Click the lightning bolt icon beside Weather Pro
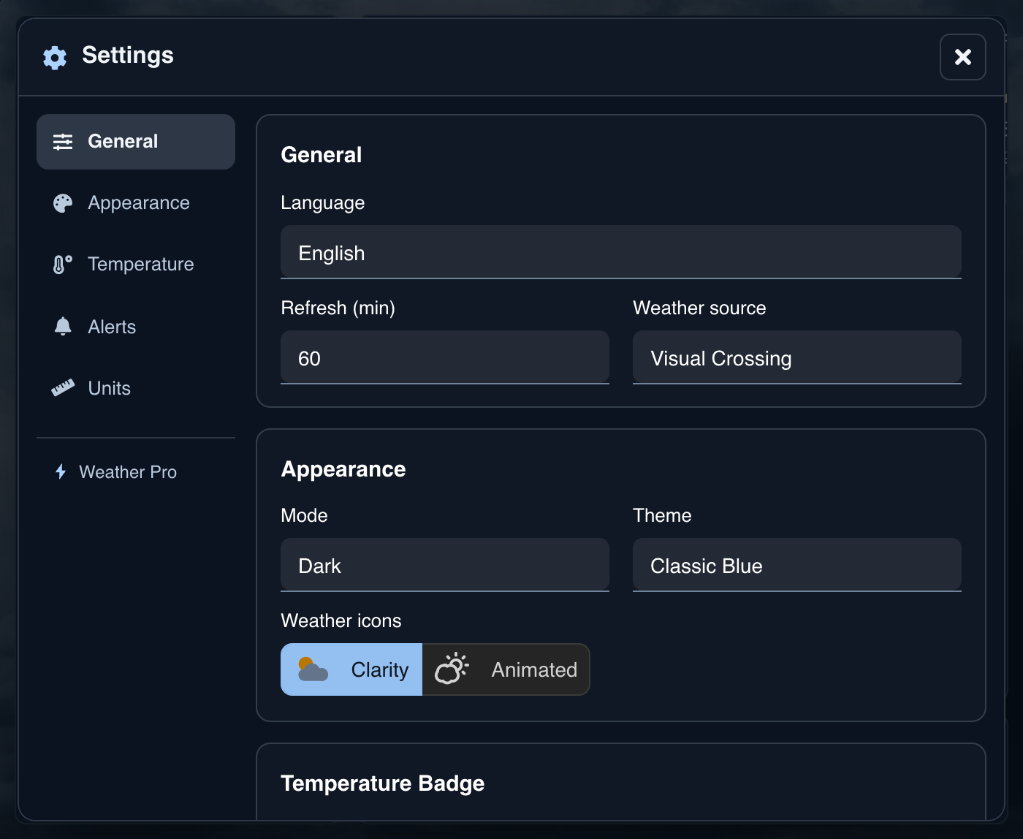1023x839 pixels. click(61, 472)
